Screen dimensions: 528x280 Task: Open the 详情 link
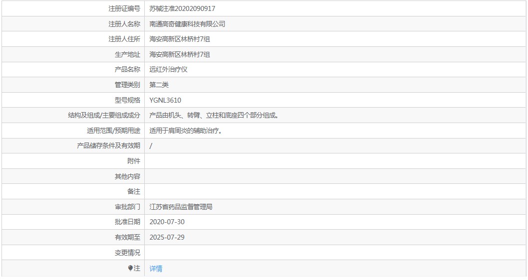(x=156, y=269)
